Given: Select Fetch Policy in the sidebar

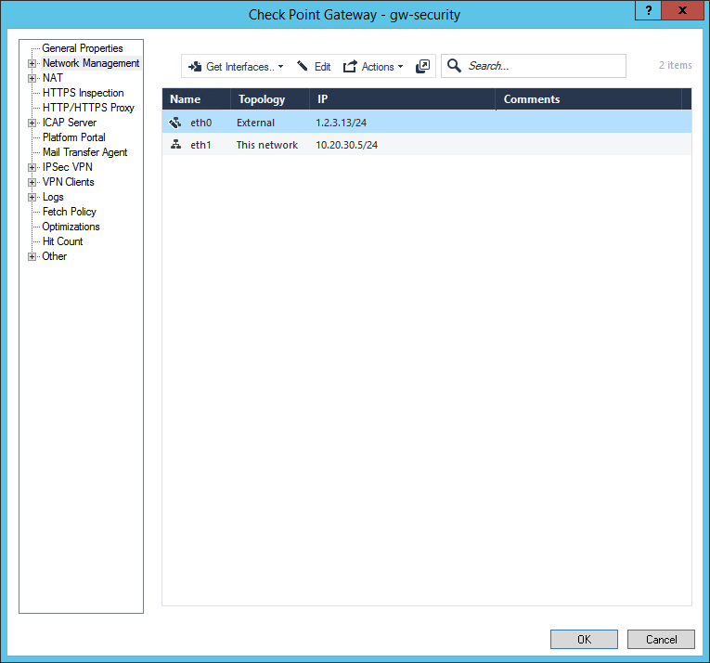Looking at the screenshot, I should tap(69, 212).
